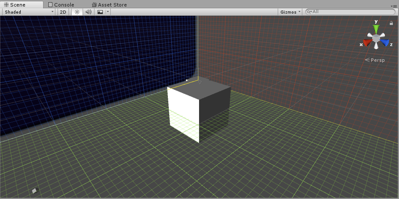Viewport: 399px width, 199px height.
Task: Click the red X axis cone
Action: click(367, 43)
